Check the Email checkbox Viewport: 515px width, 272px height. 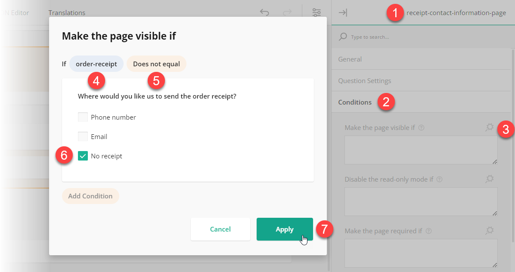[x=83, y=136]
